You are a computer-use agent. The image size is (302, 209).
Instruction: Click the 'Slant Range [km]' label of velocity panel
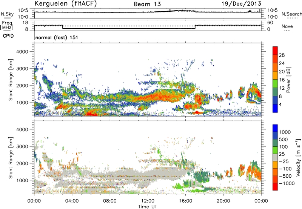[x=11, y=157]
